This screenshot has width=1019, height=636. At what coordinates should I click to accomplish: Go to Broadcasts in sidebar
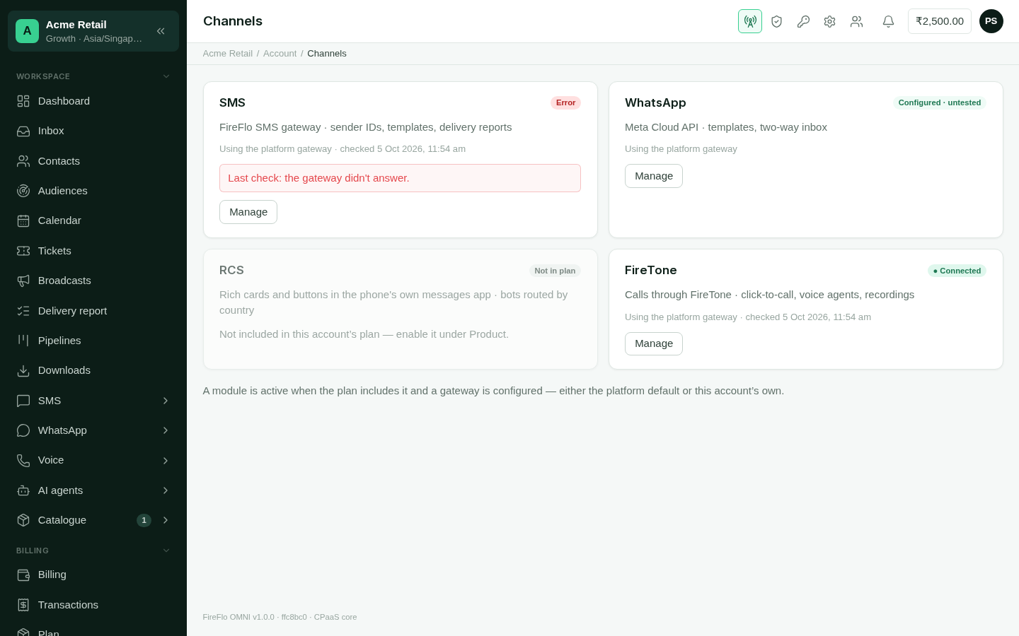pyautogui.click(x=93, y=281)
